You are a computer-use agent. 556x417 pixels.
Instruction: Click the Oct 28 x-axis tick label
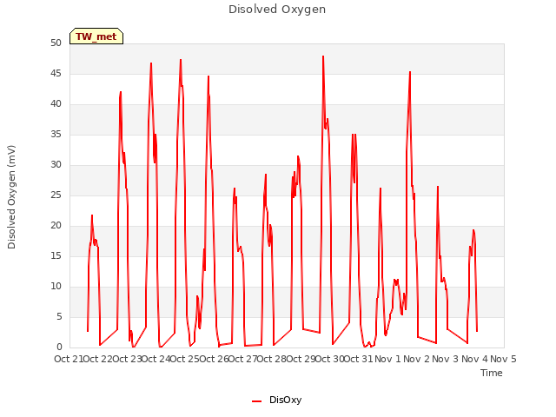pos(272,359)
